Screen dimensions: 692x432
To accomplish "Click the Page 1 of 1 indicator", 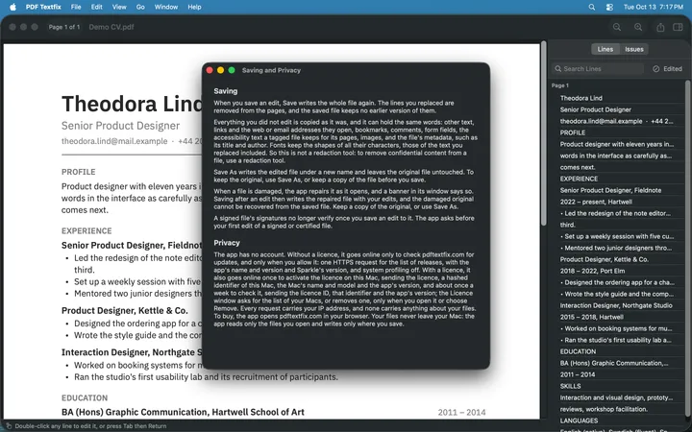I will pos(64,27).
